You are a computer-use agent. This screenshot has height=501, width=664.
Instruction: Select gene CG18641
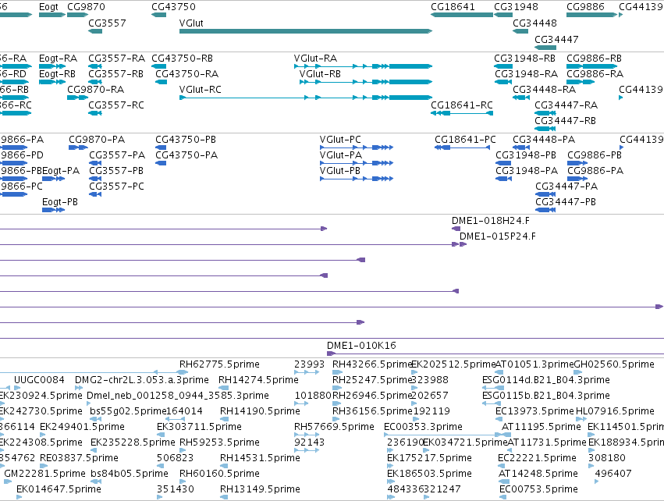pos(462,15)
